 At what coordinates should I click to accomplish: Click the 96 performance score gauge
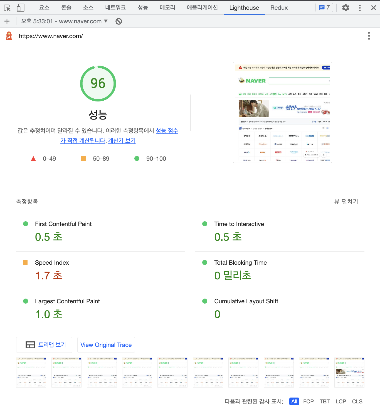98,84
